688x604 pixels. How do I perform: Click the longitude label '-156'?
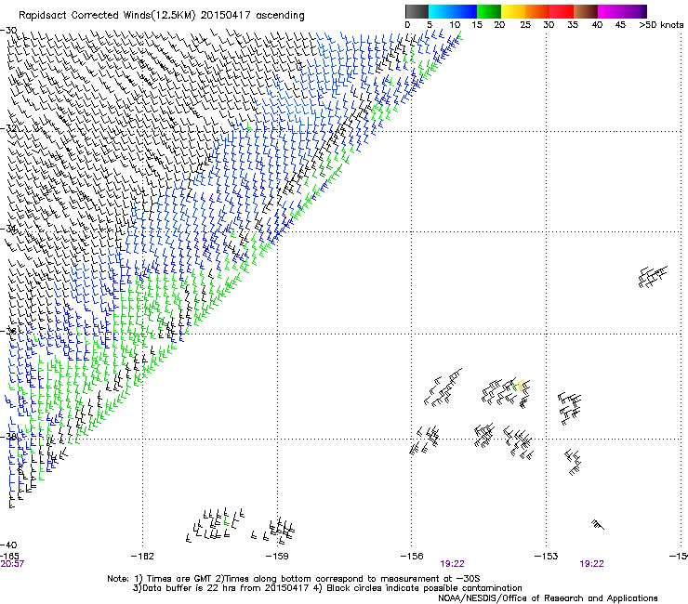click(x=412, y=557)
